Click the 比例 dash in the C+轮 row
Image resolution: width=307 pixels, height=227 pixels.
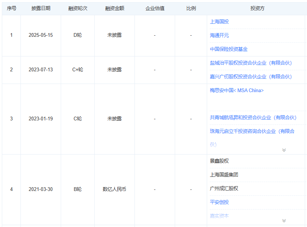tap(191, 70)
